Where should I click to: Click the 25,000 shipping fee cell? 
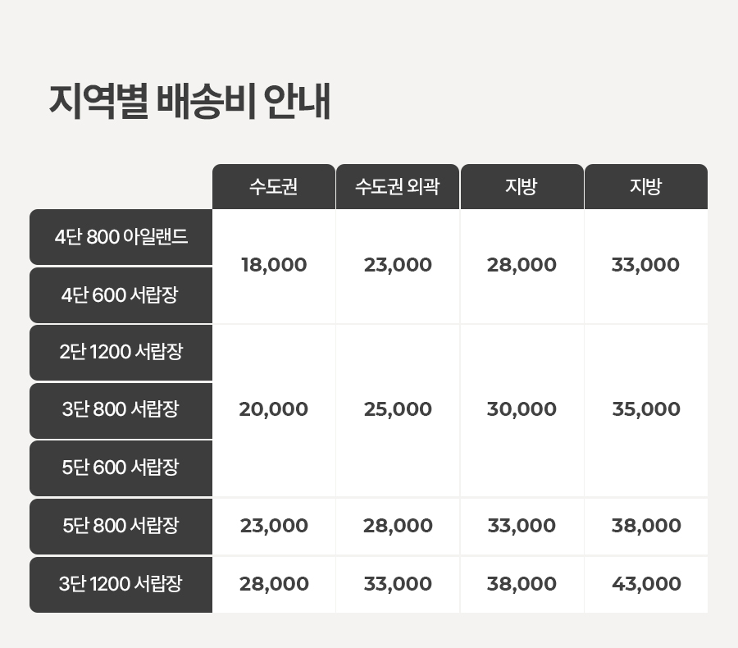point(398,409)
